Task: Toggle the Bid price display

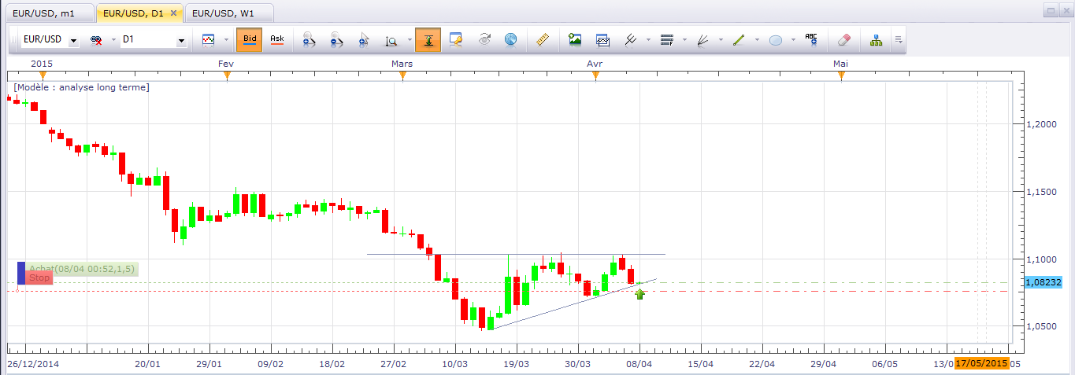Action: pos(250,39)
